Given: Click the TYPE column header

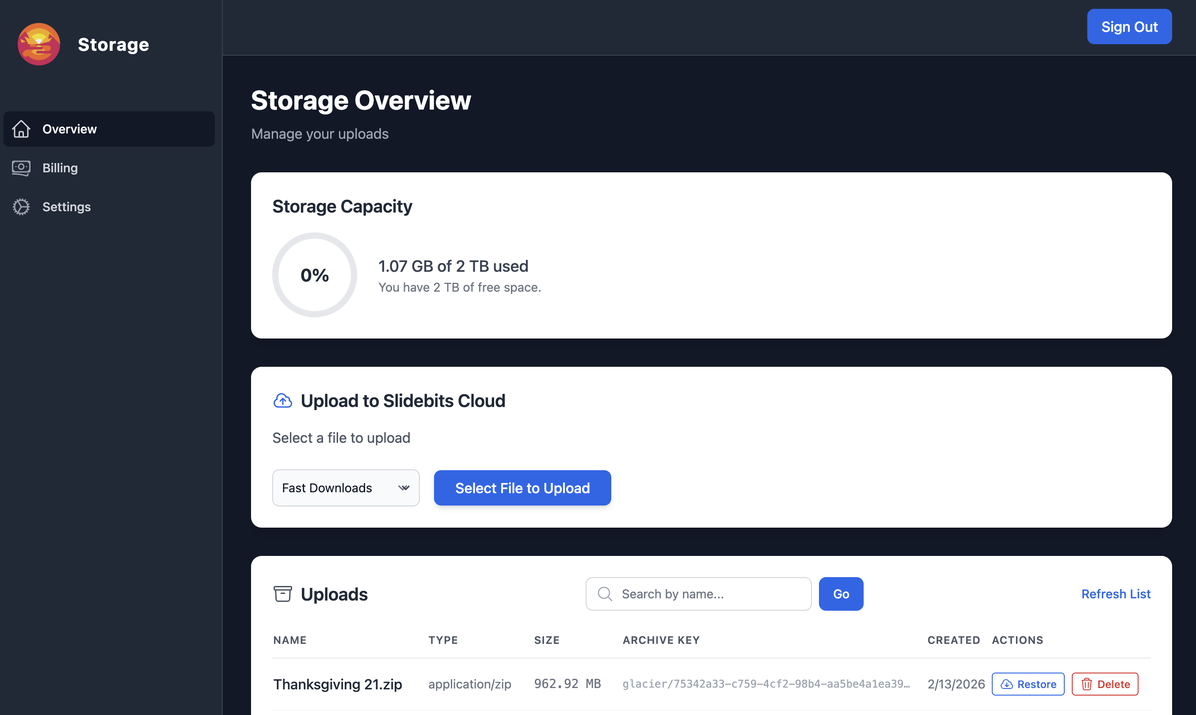Looking at the screenshot, I should (443, 640).
